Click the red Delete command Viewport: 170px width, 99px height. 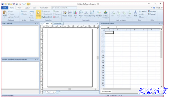point(56,17)
